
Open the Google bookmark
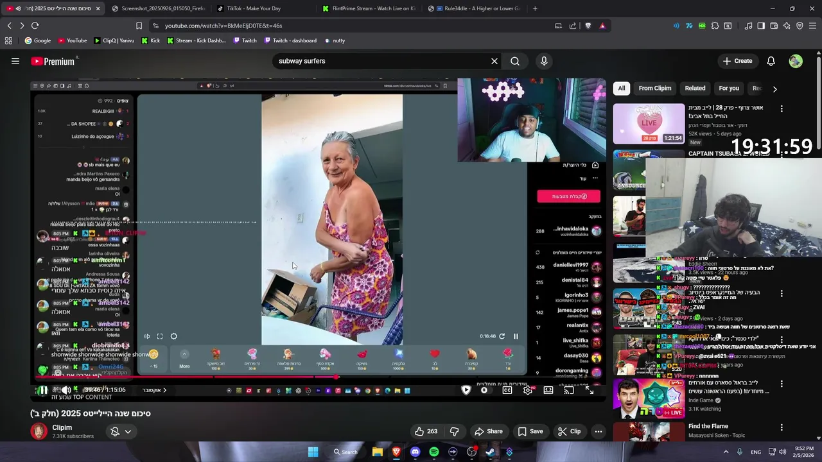point(37,40)
